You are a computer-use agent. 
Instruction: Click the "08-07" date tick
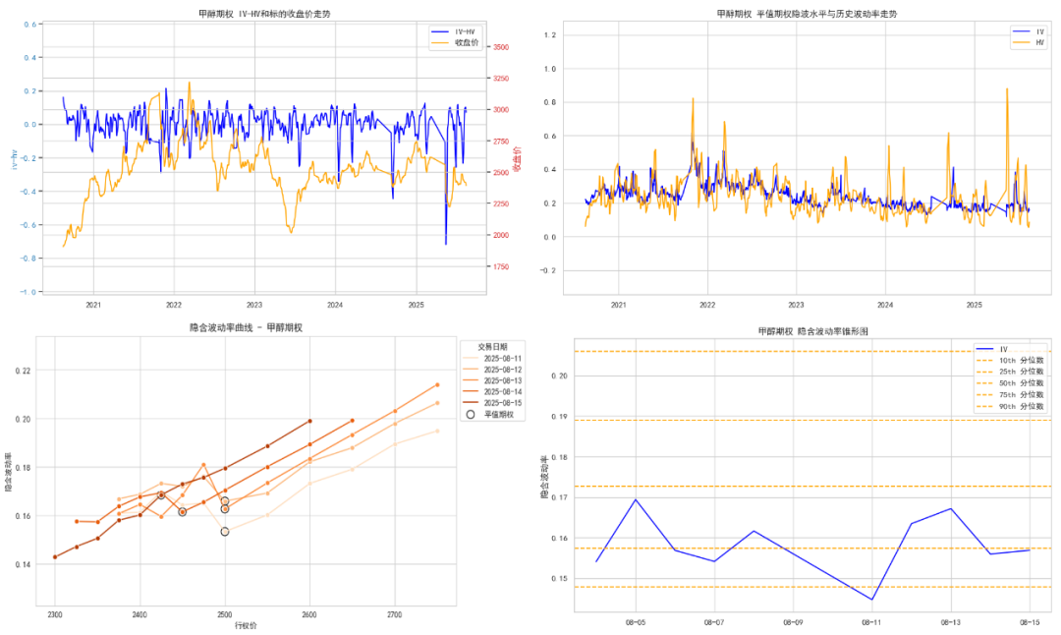pyautogui.click(x=714, y=622)
